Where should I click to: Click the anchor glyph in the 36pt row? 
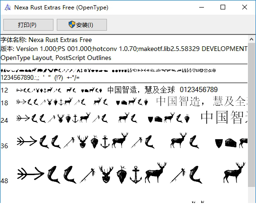(x=105, y=142)
